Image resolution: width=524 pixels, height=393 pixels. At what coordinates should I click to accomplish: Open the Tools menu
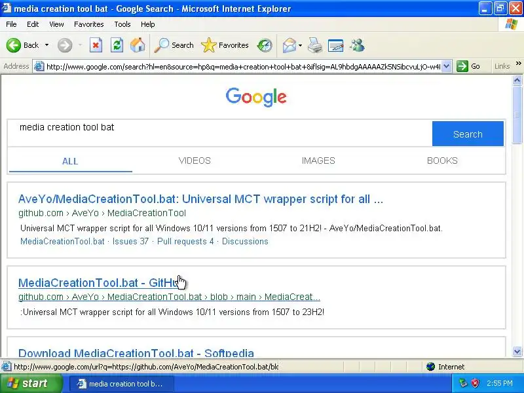tap(122, 24)
